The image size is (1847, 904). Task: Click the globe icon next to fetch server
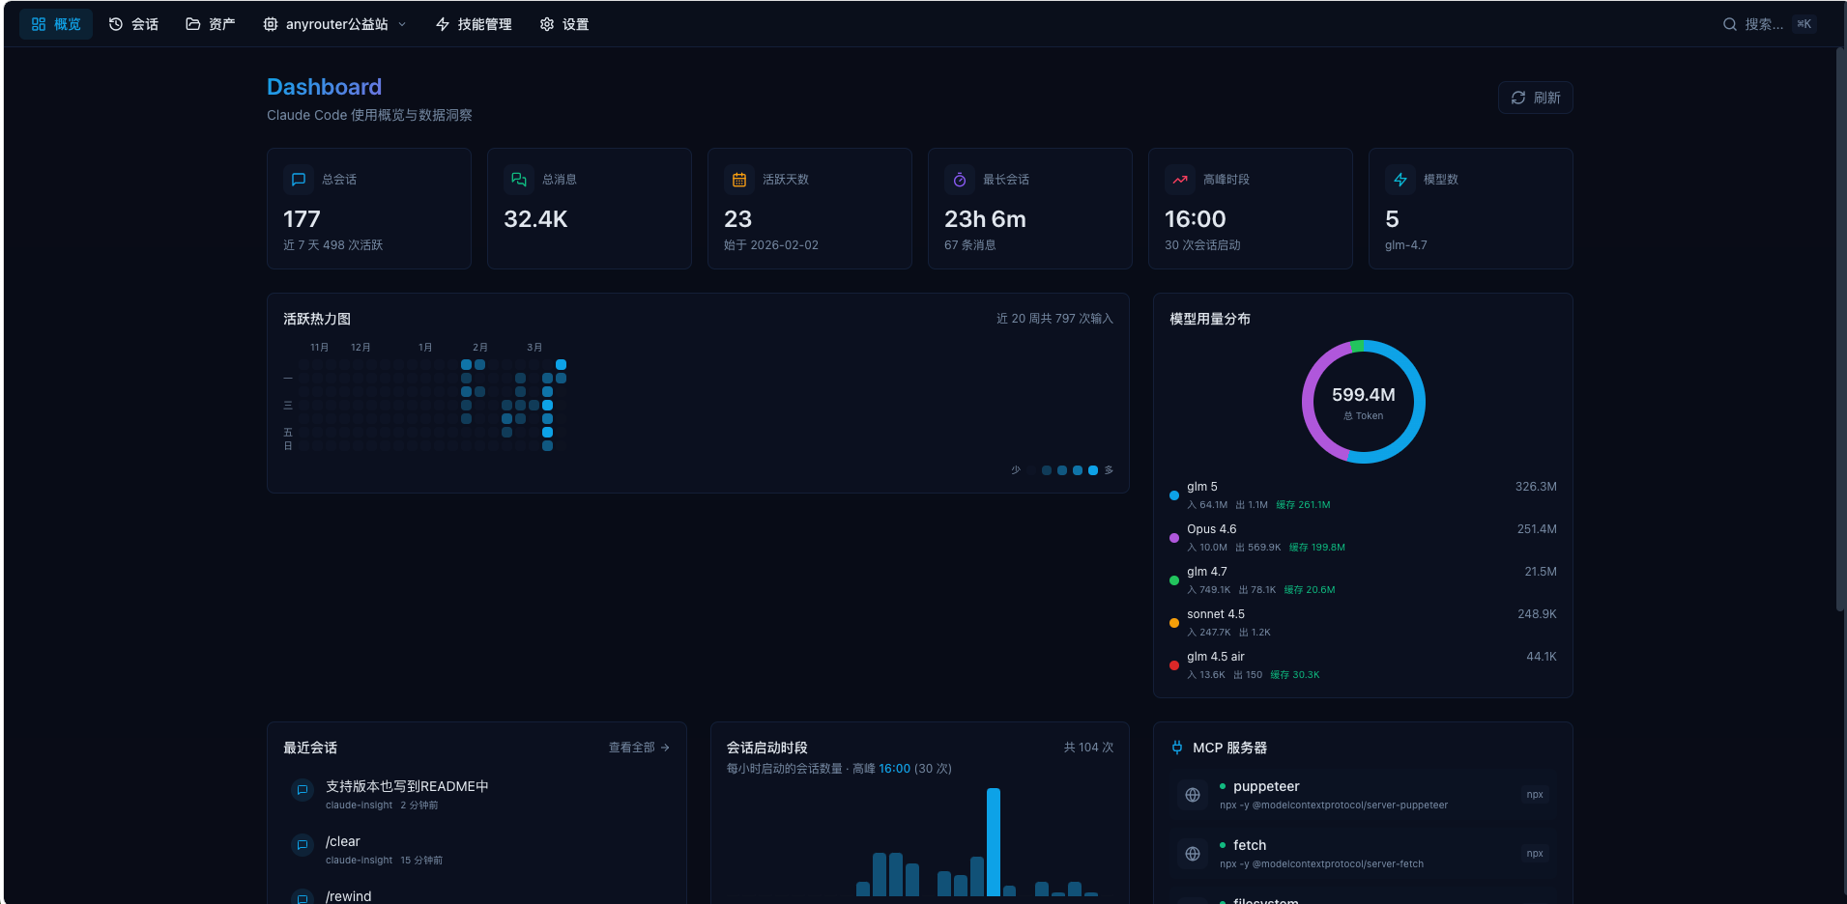click(1192, 854)
